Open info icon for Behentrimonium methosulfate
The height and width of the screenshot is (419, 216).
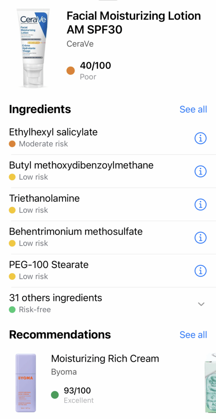[x=200, y=238]
